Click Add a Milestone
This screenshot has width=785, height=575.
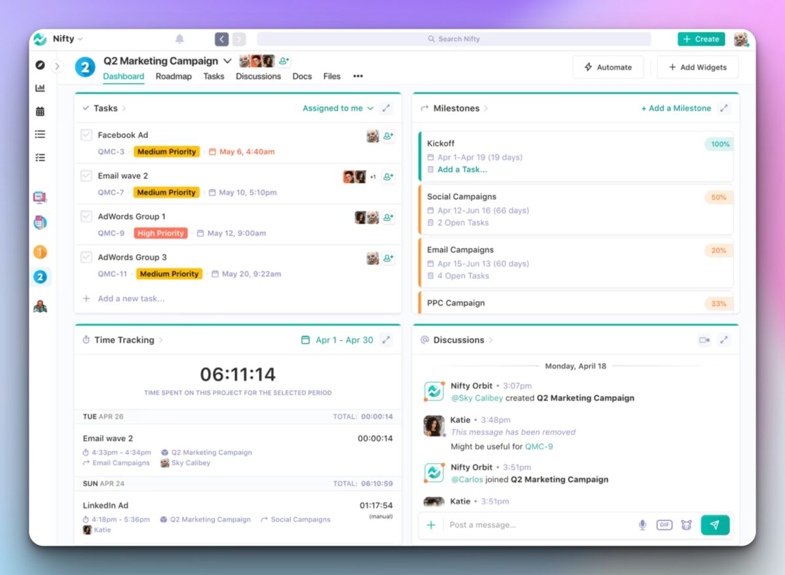676,108
